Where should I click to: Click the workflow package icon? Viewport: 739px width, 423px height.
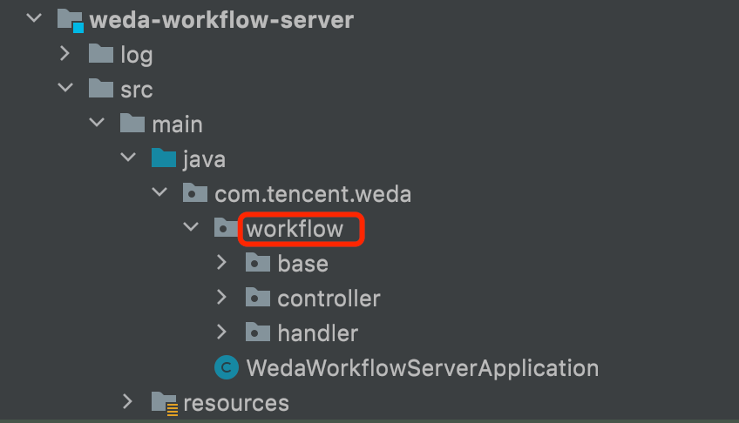(x=227, y=227)
